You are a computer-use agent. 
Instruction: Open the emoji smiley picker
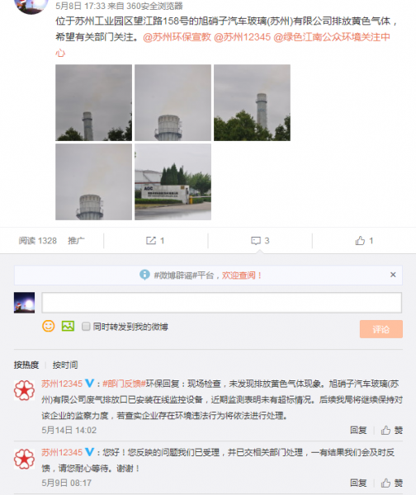point(49,326)
